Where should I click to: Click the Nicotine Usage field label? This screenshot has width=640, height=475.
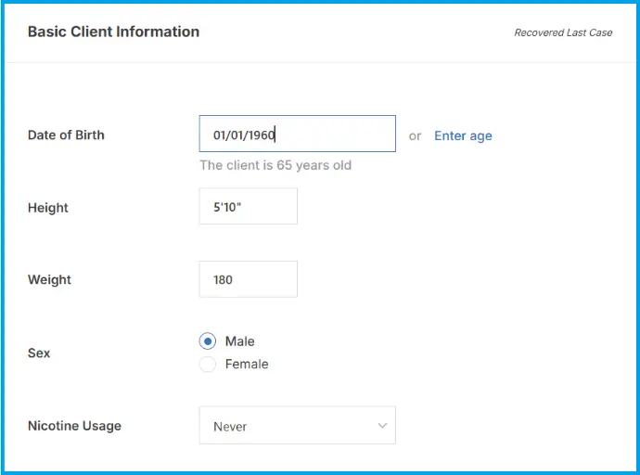pos(74,426)
